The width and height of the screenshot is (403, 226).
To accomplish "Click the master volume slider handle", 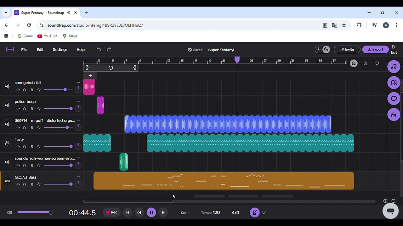I will [x=51, y=213].
